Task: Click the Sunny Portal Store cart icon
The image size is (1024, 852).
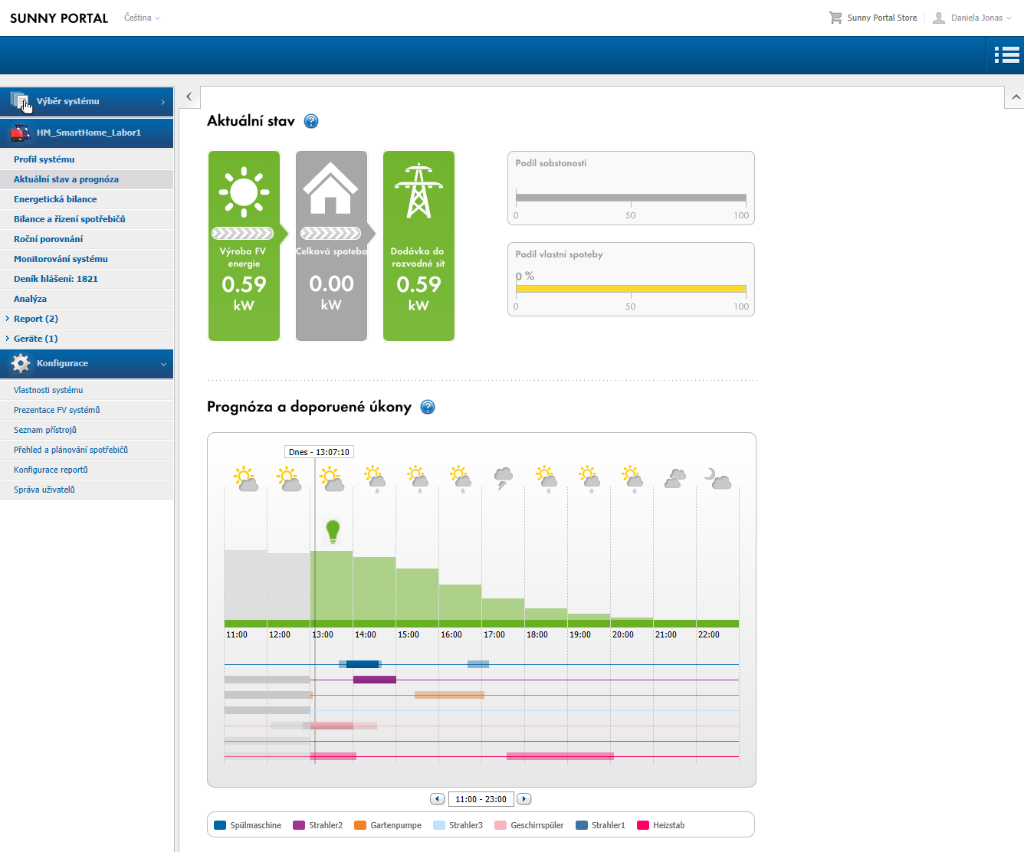Action: [x=835, y=18]
